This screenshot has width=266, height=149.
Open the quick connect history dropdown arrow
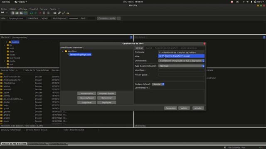coord(119,18)
